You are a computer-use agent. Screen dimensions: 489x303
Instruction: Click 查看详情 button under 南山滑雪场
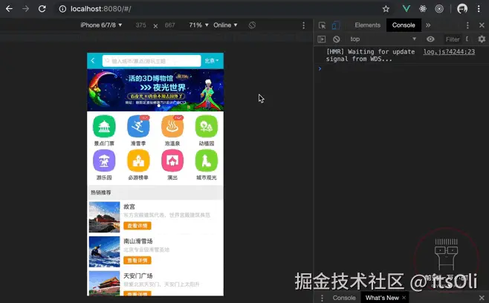[137, 260]
